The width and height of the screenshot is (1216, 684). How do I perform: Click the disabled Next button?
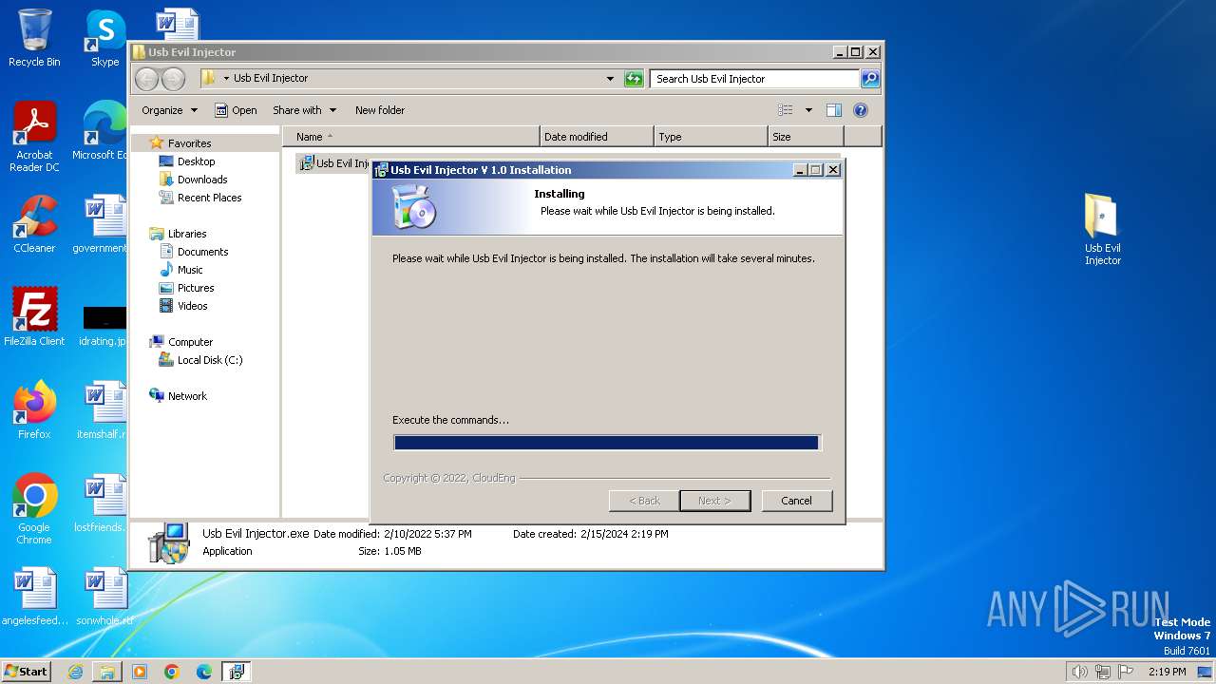coord(714,501)
